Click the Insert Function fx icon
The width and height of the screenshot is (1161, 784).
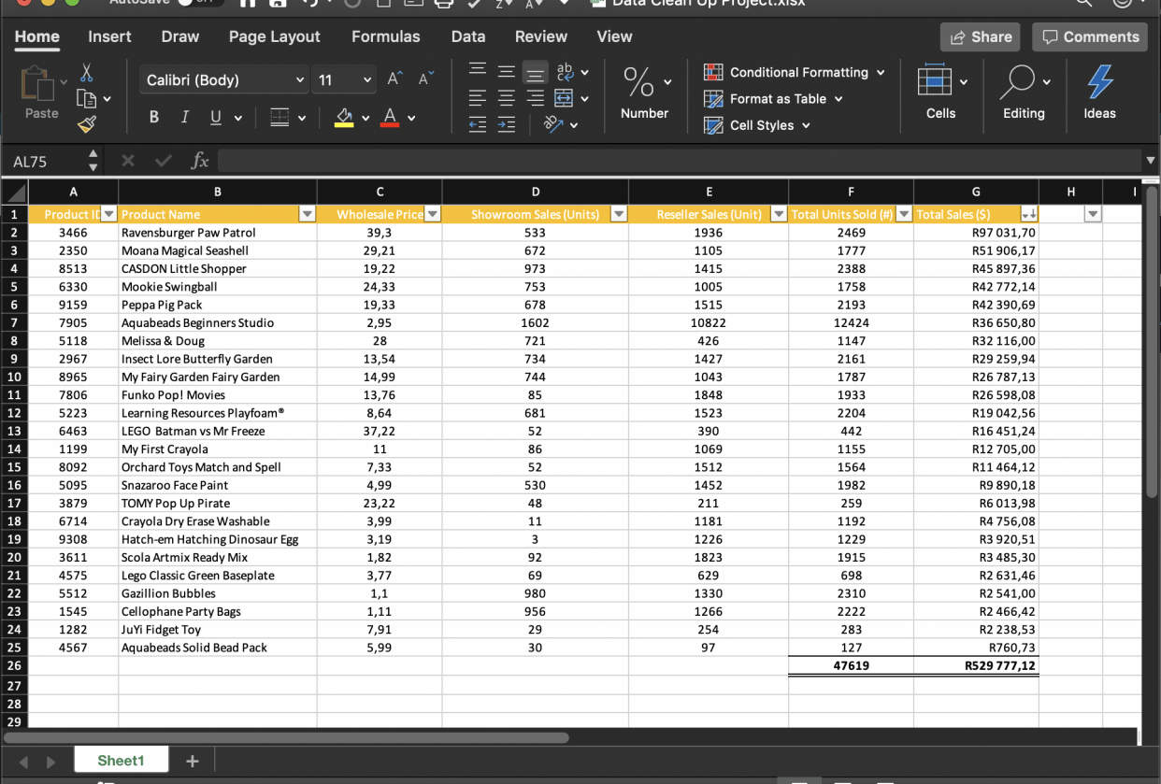199,162
